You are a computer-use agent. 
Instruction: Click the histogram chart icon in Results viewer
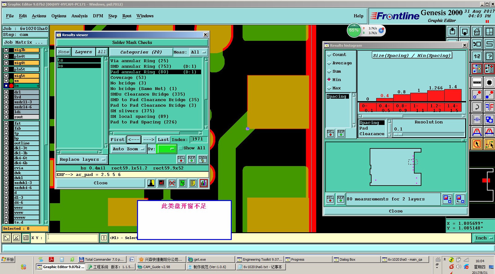tap(204, 183)
